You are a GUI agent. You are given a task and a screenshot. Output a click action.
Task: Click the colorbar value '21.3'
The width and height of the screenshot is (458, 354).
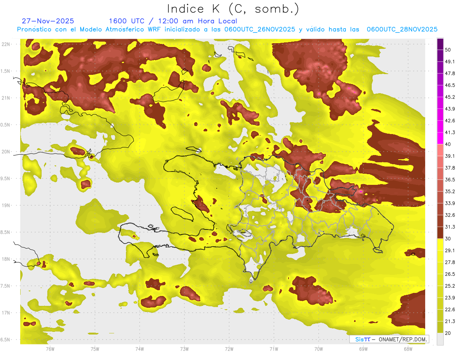pyautogui.click(x=450, y=321)
